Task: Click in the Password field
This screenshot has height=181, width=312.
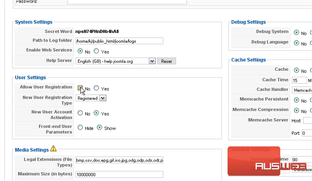Action: pyautogui.click(x=127, y=2)
